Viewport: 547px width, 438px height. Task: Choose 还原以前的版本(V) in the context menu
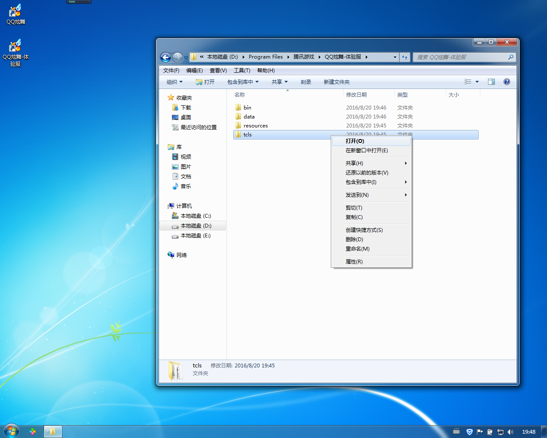[371, 173]
